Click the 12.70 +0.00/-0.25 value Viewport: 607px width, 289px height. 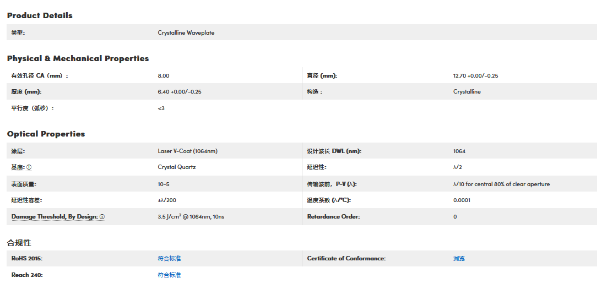pos(475,76)
